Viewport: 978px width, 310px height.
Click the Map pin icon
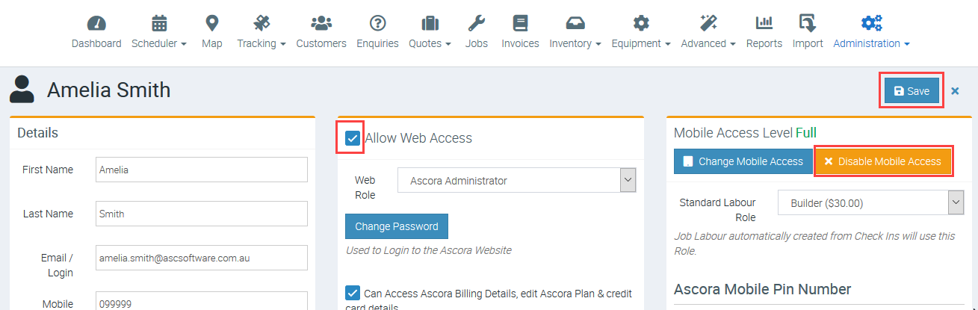click(212, 23)
